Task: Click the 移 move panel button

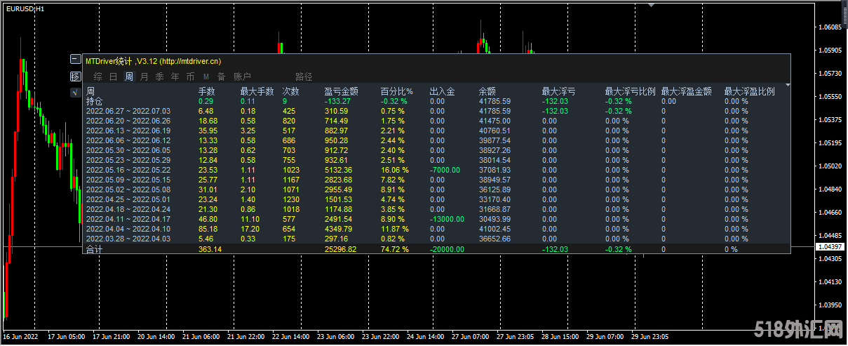Action: 75,76
